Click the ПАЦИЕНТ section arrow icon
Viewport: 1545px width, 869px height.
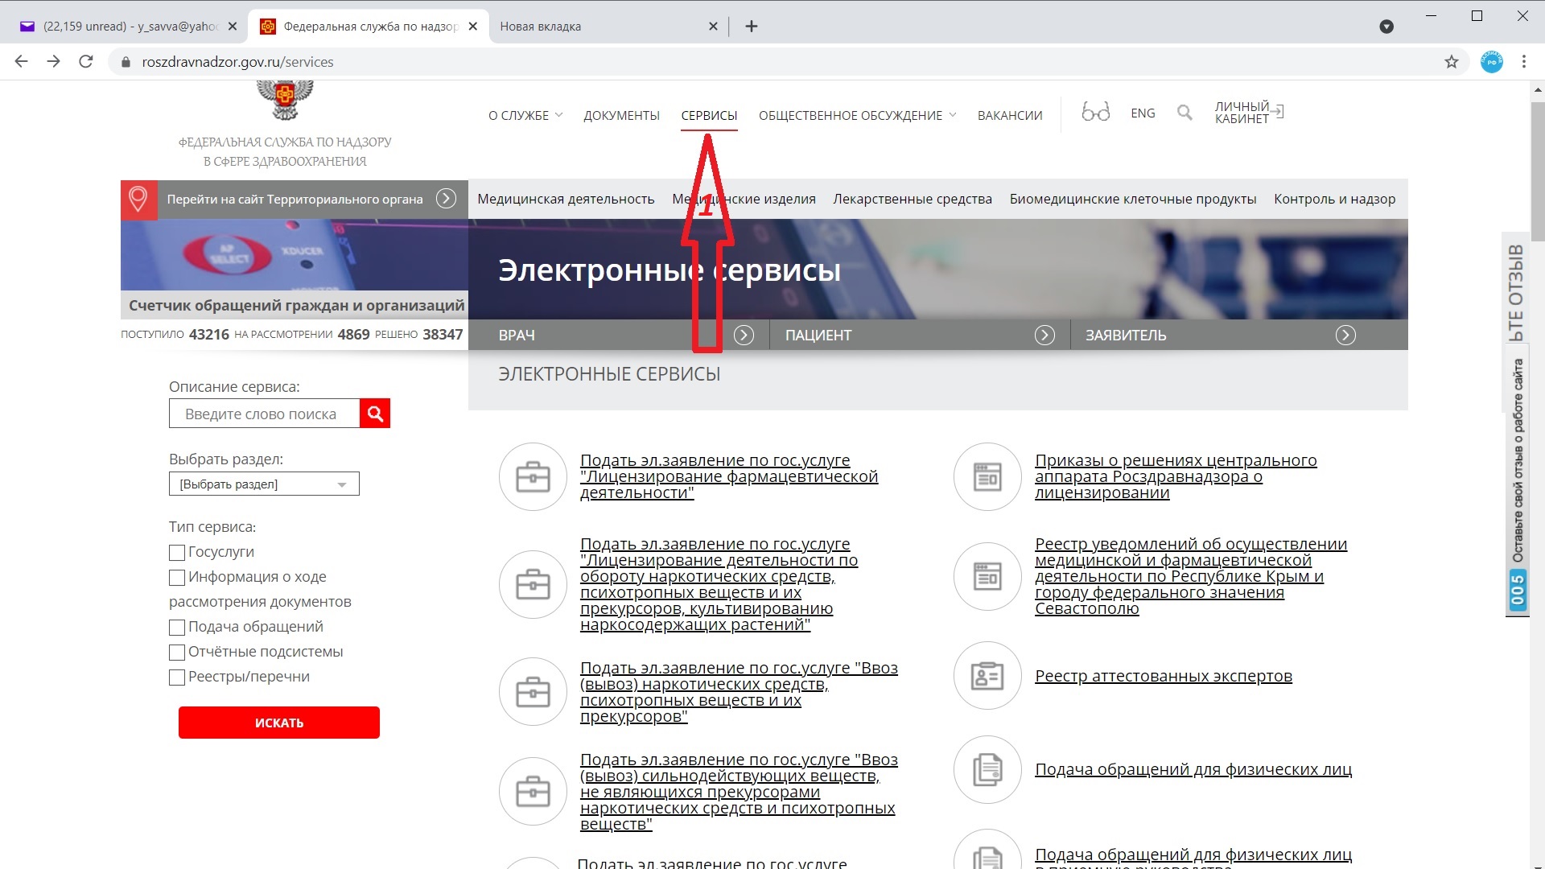(x=1045, y=336)
